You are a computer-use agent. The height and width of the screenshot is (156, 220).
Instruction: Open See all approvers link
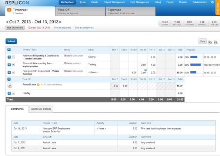tap(63, 28)
